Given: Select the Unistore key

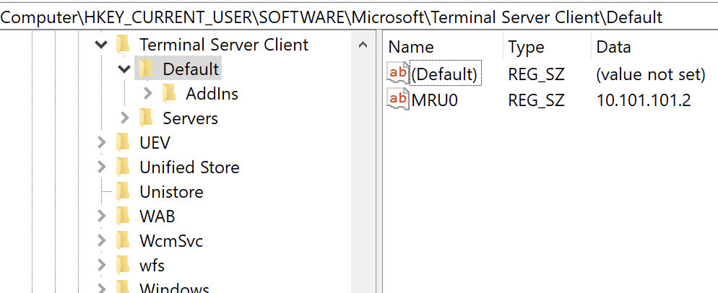Looking at the screenshot, I should (171, 192).
